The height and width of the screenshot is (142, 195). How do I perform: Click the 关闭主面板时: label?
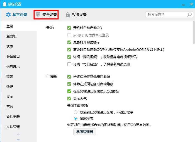tap(78, 106)
